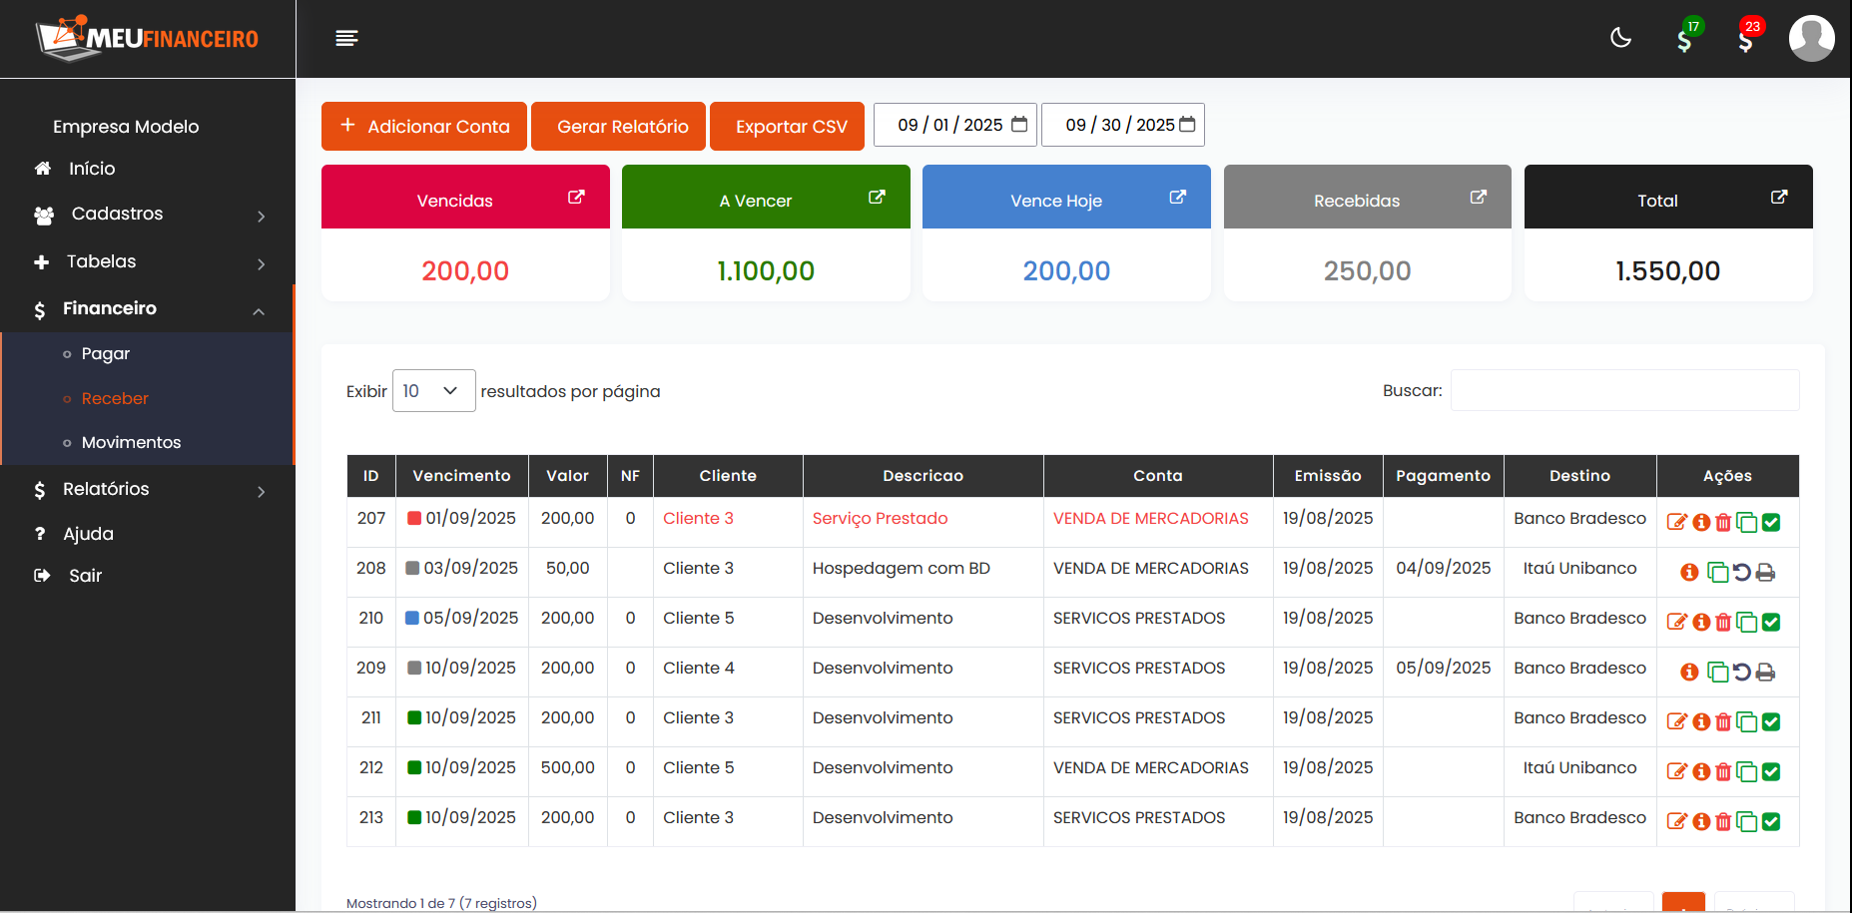The image size is (1852, 913).
Task: Open the Pagar submenu item
Action: coord(106,353)
